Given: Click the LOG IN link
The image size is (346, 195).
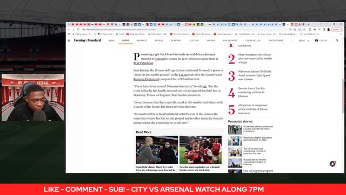Looking at the screenshot, I should [x=323, y=41].
